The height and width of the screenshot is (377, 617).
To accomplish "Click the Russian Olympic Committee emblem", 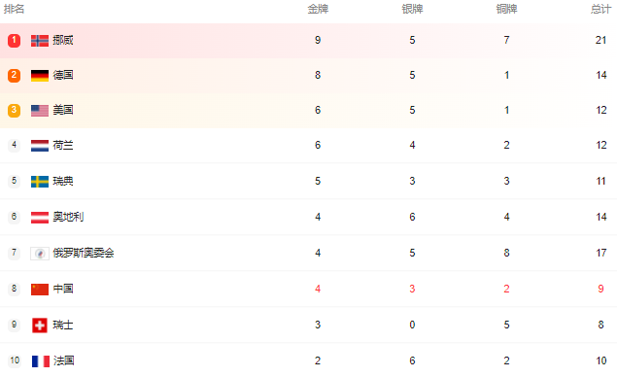I will [x=40, y=254].
